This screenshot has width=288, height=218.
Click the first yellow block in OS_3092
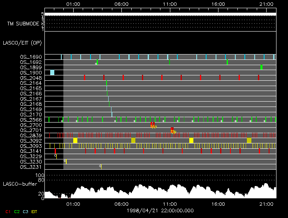click(x=75, y=141)
